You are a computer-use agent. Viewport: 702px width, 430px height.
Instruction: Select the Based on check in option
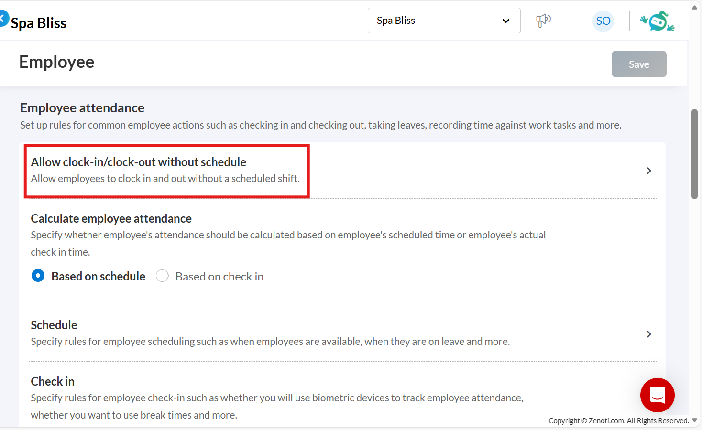163,276
